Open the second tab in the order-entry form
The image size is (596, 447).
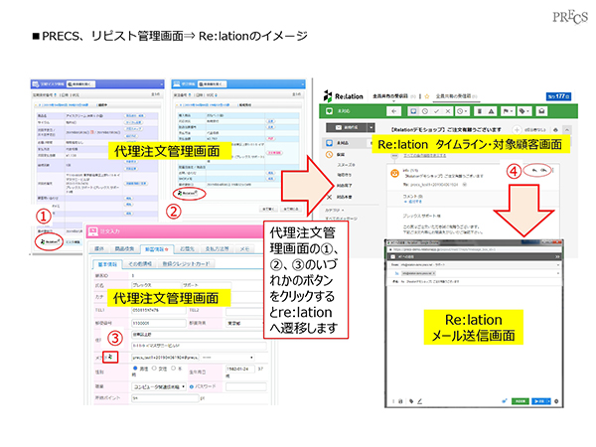tap(124, 249)
